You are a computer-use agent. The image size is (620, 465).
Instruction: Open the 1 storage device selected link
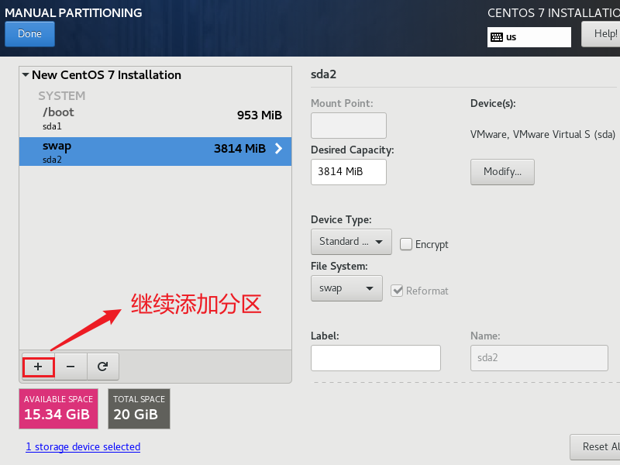pos(83,447)
